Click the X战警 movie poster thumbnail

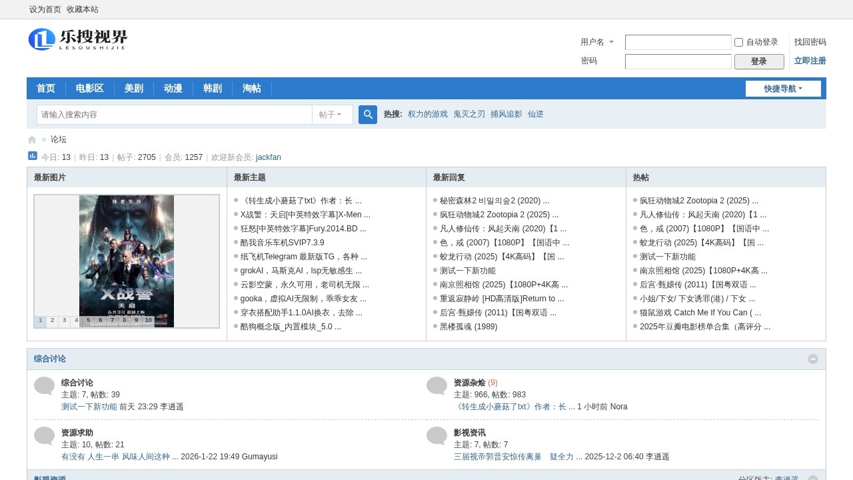[126, 257]
